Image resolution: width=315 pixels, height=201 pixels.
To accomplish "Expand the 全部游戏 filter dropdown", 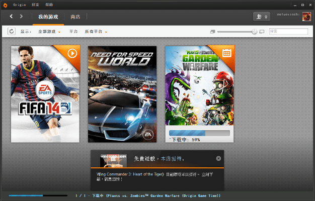I will coord(49,32).
